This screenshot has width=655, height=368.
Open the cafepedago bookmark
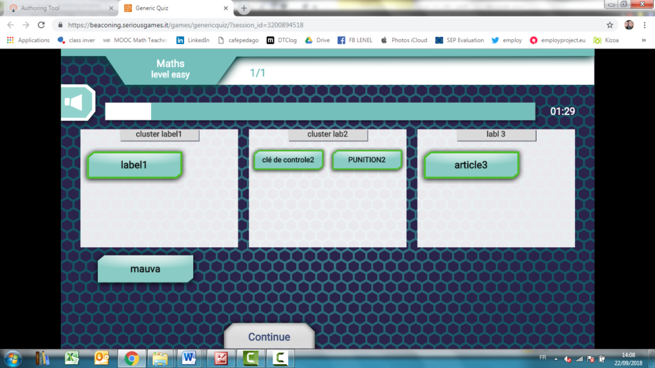238,40
